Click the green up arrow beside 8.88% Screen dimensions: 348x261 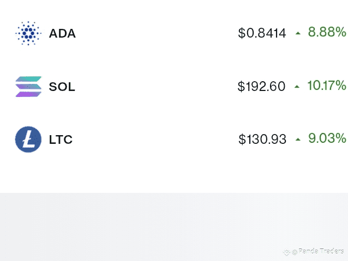point(298,33)
